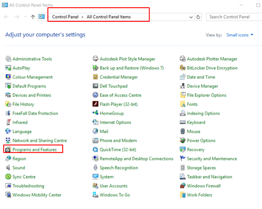Click the Sync Centre icon
Image resolution: width=262 pixels, height=209 pixels.
(x=8, y=176)
